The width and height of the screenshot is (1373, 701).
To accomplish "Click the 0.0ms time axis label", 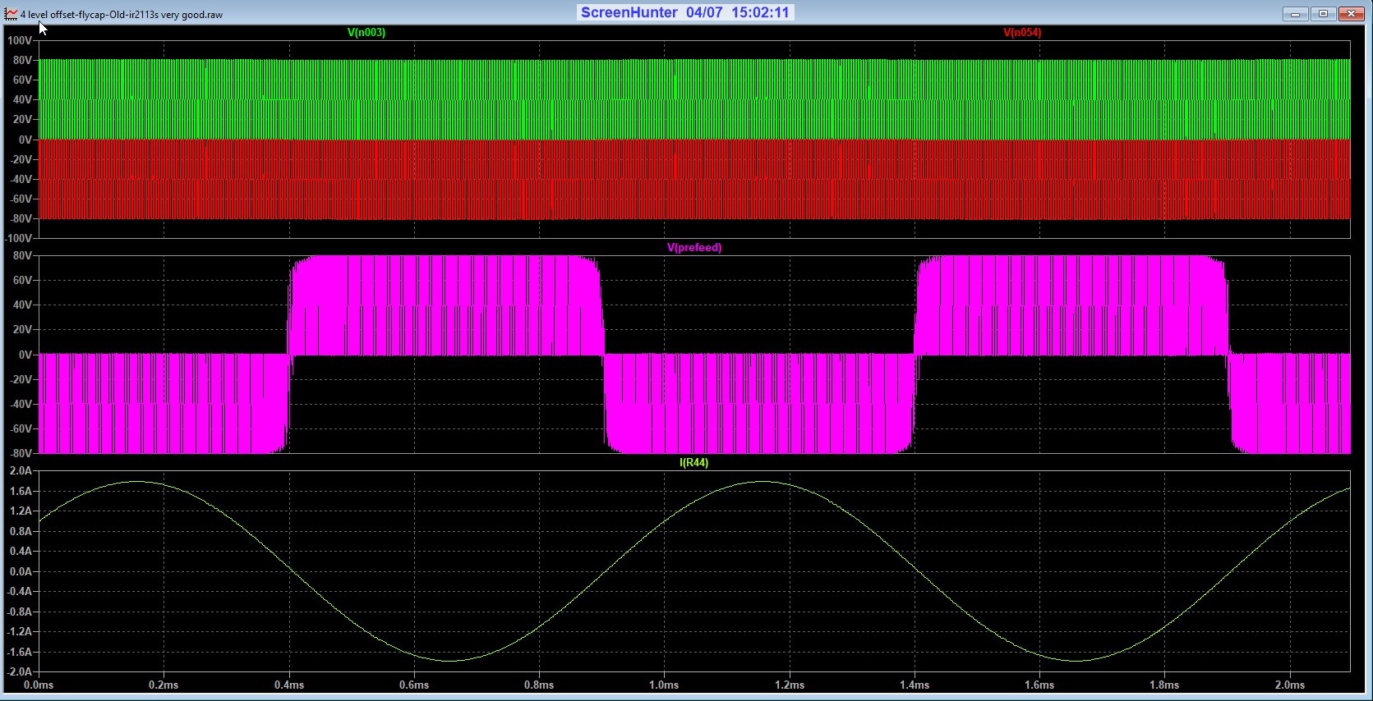I will click(x=39, y=685).
